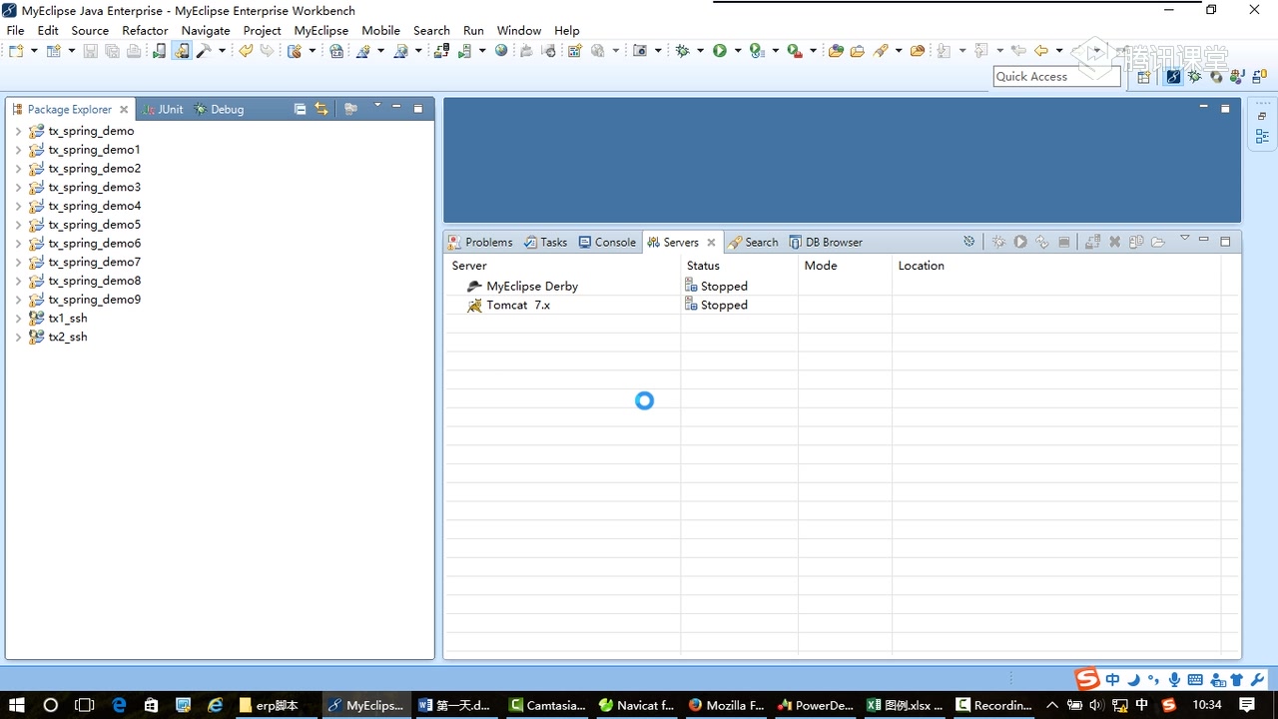Open Package Explorer view menu triangle

377,106
